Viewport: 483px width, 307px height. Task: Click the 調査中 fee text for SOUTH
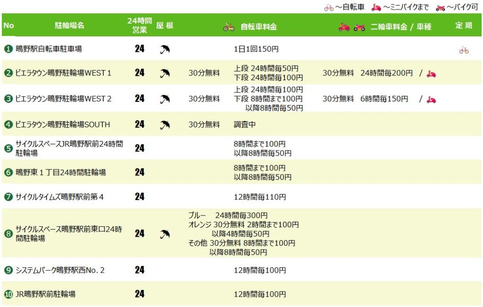point(245,124)
